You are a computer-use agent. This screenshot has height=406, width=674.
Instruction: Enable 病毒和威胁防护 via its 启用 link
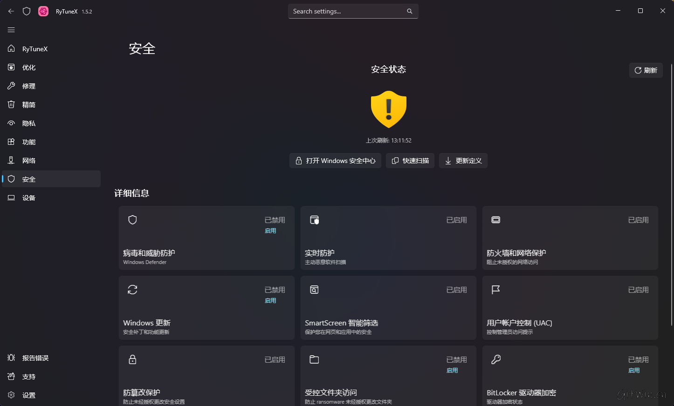click(x=270, y=231)
